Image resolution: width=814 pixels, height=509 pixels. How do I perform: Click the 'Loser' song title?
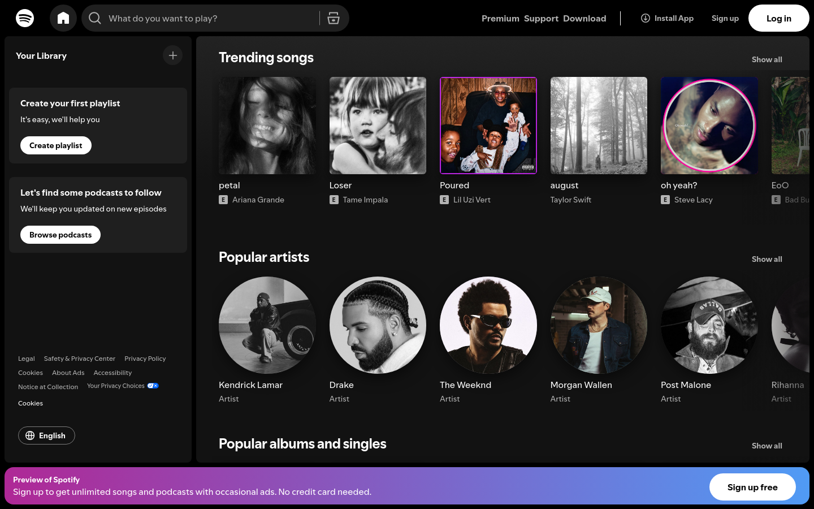[x=340, y=186]
